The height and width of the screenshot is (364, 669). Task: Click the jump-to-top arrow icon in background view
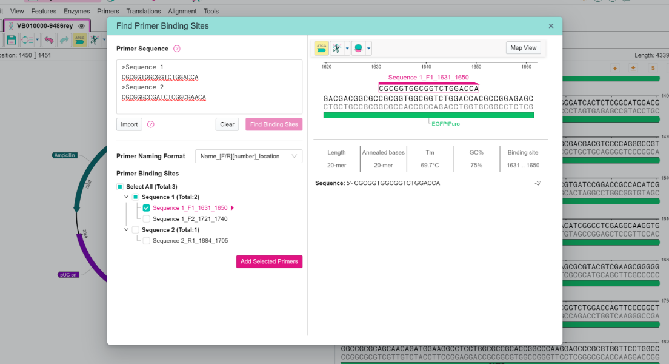615,68
